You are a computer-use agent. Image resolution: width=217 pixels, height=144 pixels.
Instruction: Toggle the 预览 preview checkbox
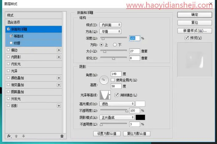point(187,38)
